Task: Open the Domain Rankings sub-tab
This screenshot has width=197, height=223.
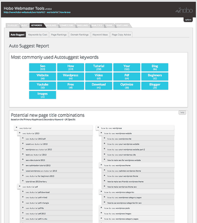Action: pyautogui.click(x=80, y=35)
